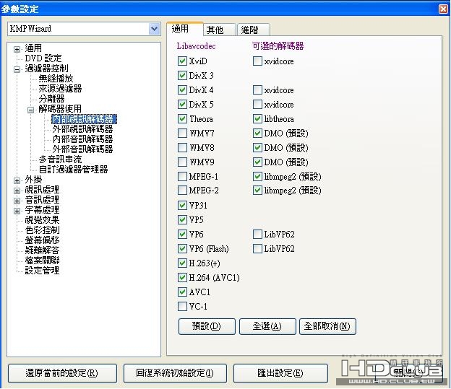451x389 pixels.
Task: Close the 參數設定 dialog window
Action: 443,9
